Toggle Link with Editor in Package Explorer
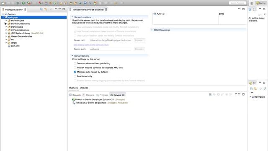268x151 pixels. 46,9
